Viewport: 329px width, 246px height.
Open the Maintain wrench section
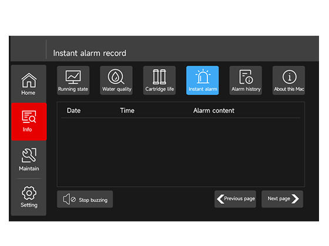point(29,159)
